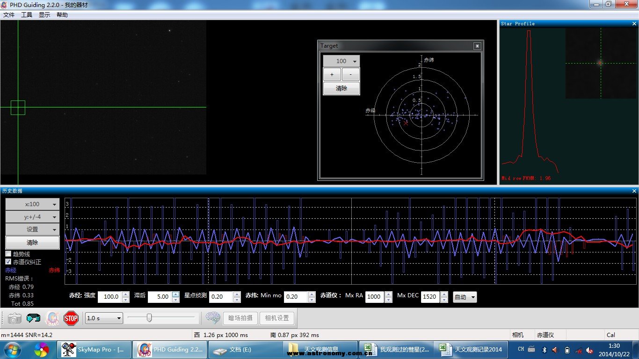
Task: Zoom in Target with + button
Action: [332, 74]
